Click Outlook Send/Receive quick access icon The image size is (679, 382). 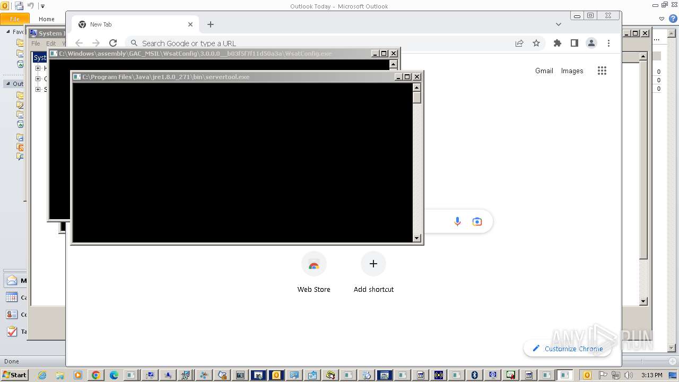[x=19, y=6]
